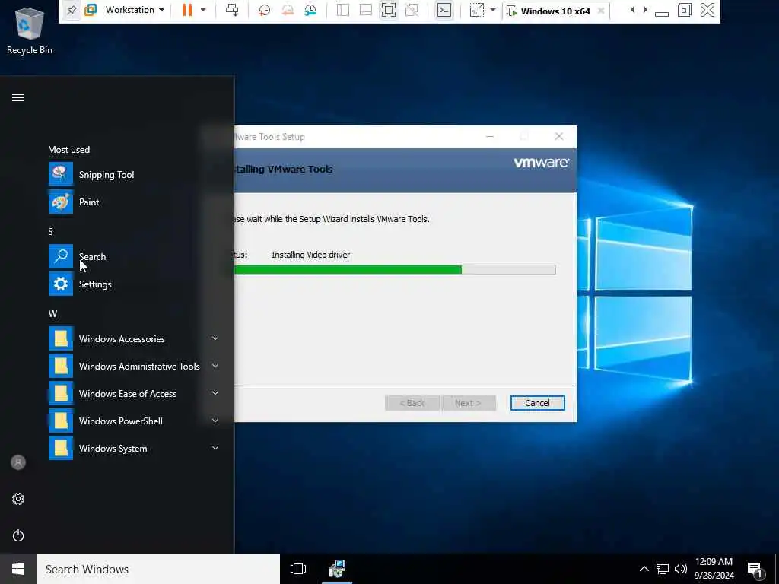Viewport: 779px width, 584px height.
Task: Open the snapshot manager icon
Action: coord(310,10)
